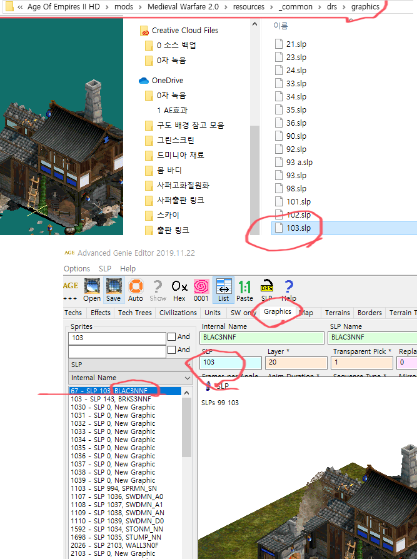Toggle the List toolbar icon

(223, 290)
